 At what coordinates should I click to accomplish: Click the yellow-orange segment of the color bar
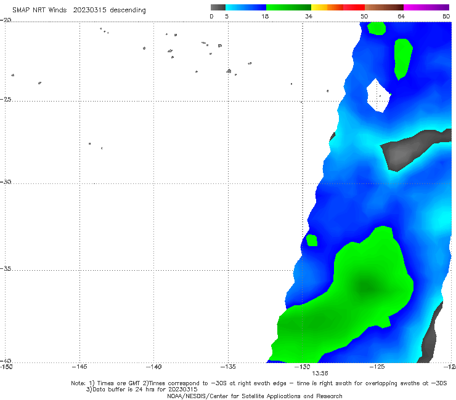(327, 7)
